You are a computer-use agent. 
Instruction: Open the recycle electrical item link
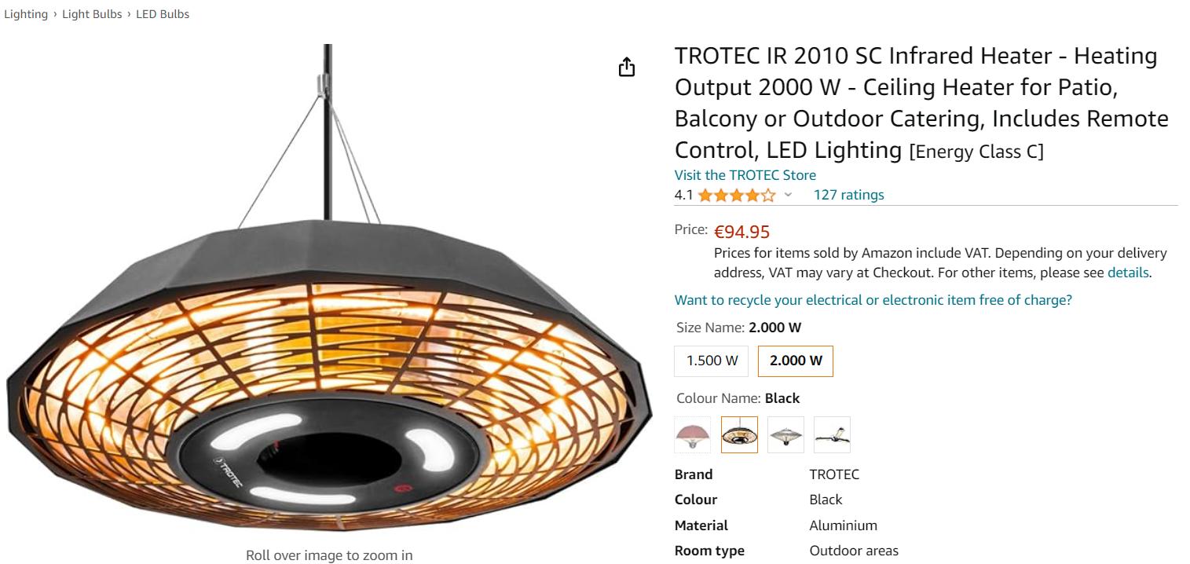coord(873,300)
